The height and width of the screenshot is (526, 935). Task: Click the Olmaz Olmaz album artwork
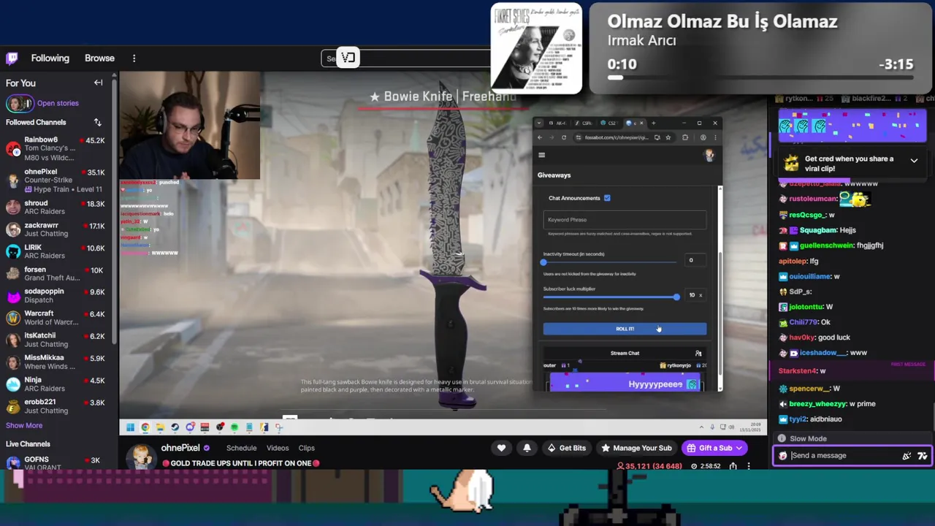tap(536, 49)
